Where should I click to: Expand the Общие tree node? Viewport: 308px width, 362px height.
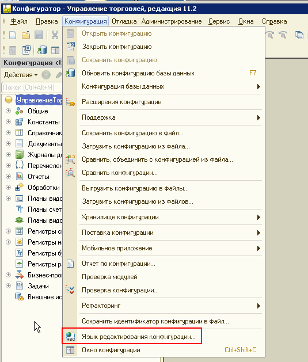[x=8, y=111]
